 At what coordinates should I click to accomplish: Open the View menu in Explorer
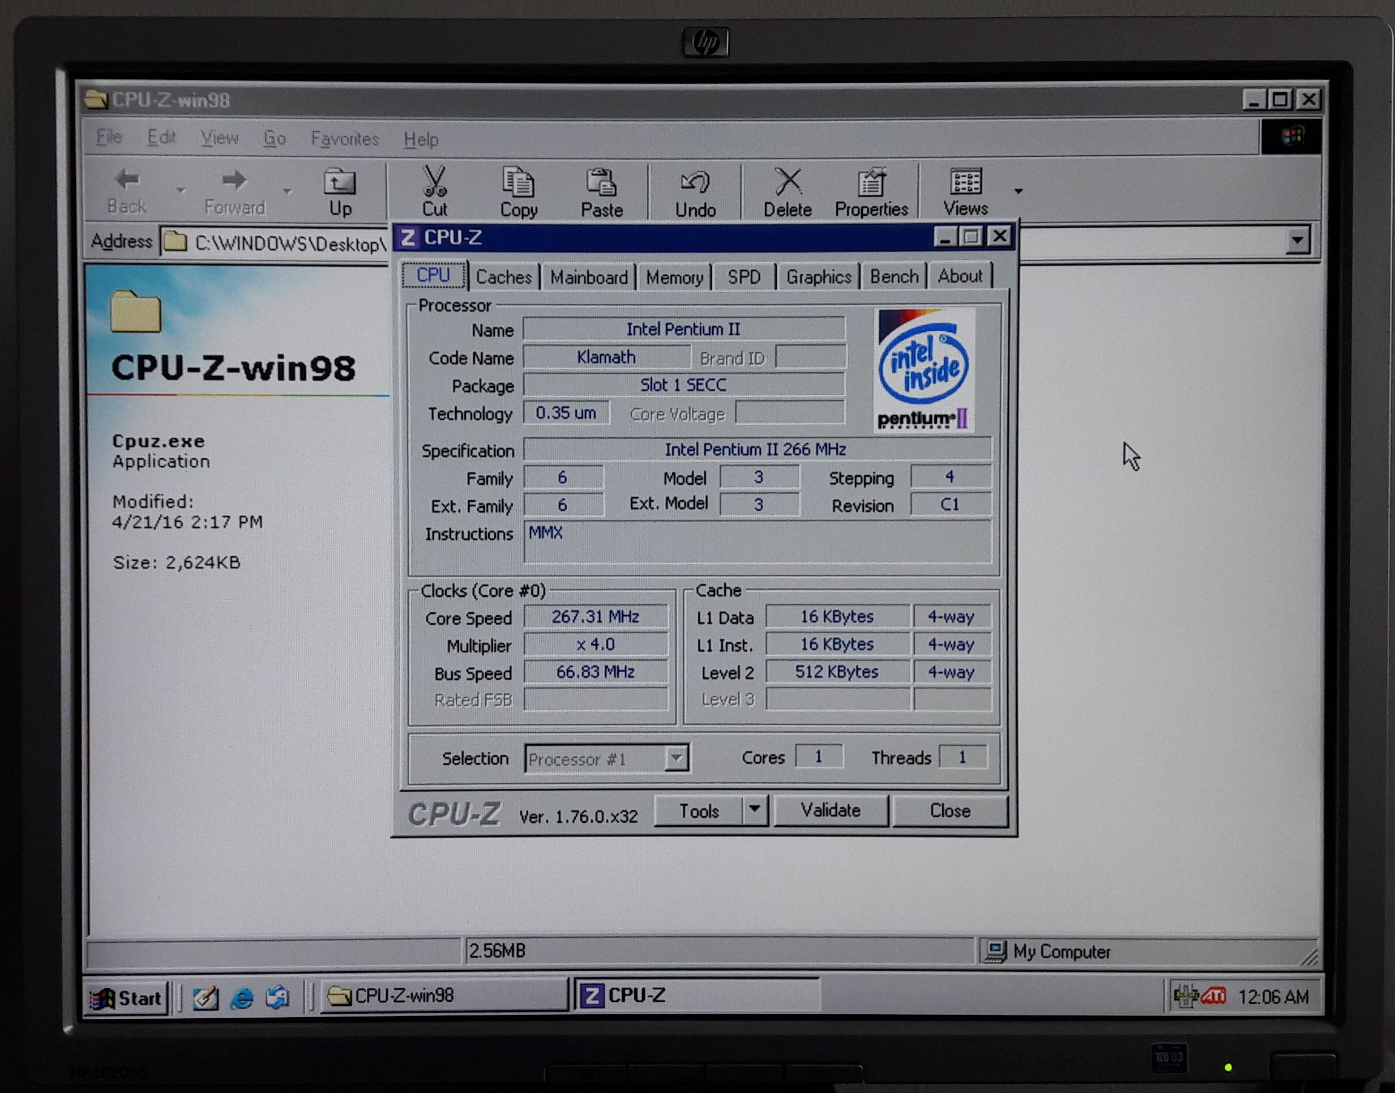tap(220, 138)
